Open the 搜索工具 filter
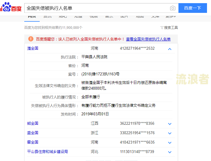The width and height of the screenshot is (211, 161). (x=169, y=28)
